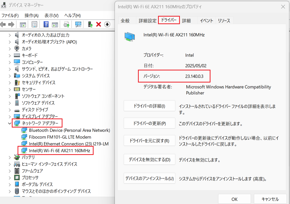Click the ドライバーの詳細(I) button

(x=150, y=106)
